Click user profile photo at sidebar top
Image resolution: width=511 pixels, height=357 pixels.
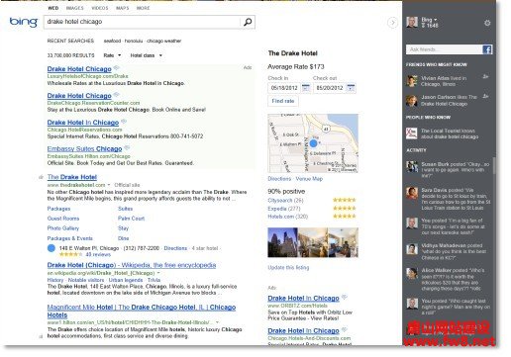point(412,22)
